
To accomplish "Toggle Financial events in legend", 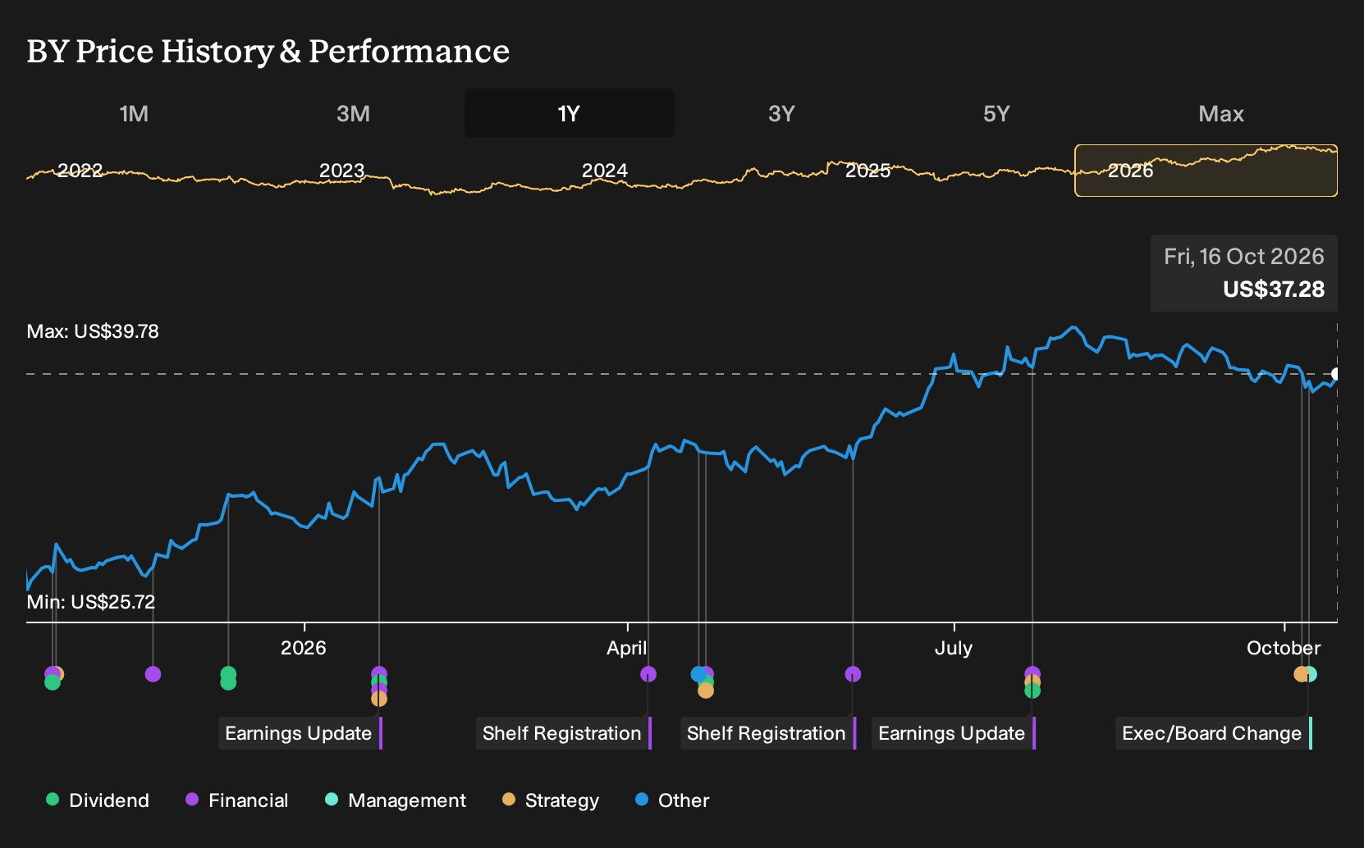I will [x=237, y=800].
